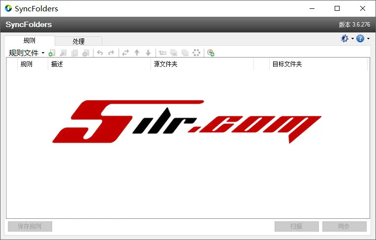This screenshot has width=376, height=240.
Task: Maximize the SyncFolders window
Action: pos(337,8)
